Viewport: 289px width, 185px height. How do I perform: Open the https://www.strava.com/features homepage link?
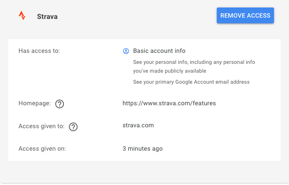pyautogui.click(x=169, y=103)
